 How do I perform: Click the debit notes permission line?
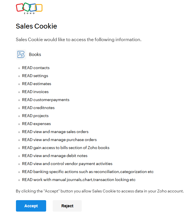point(55,156)
